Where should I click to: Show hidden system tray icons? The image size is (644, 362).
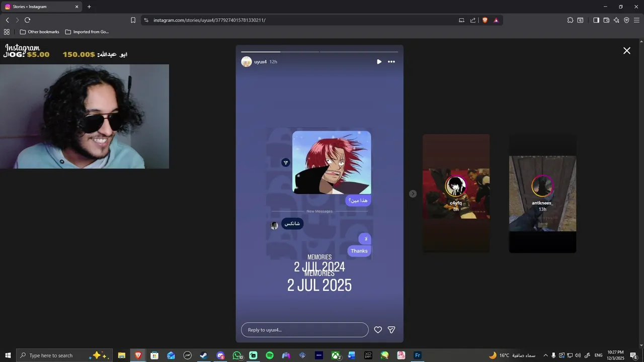[x=545, y=355]
